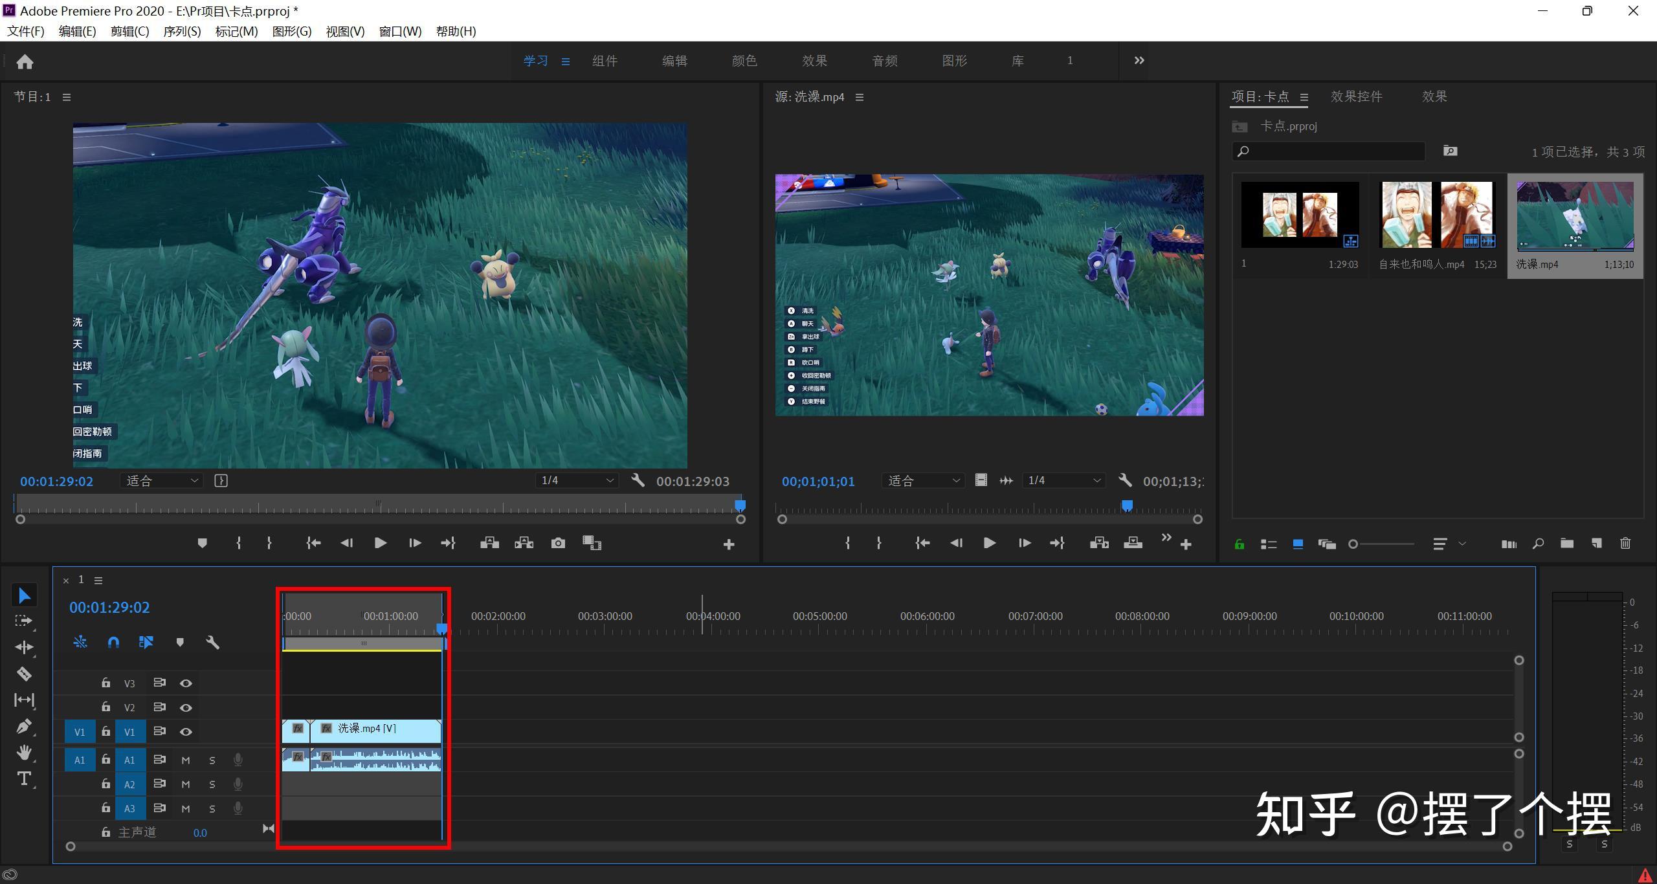Click Extract button in Program monitor
This screenshot has width=1657, height=884.
(x=524, y=543)
